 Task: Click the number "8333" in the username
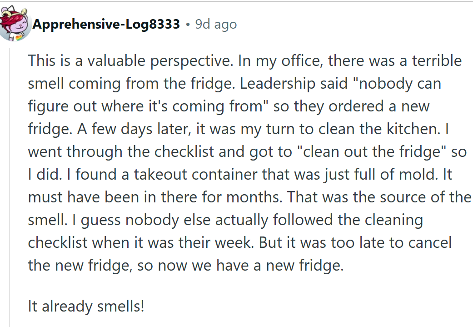(164, 24)
